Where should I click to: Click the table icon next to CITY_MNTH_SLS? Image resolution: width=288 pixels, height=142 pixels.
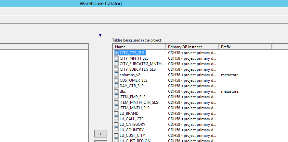[117, 58]
